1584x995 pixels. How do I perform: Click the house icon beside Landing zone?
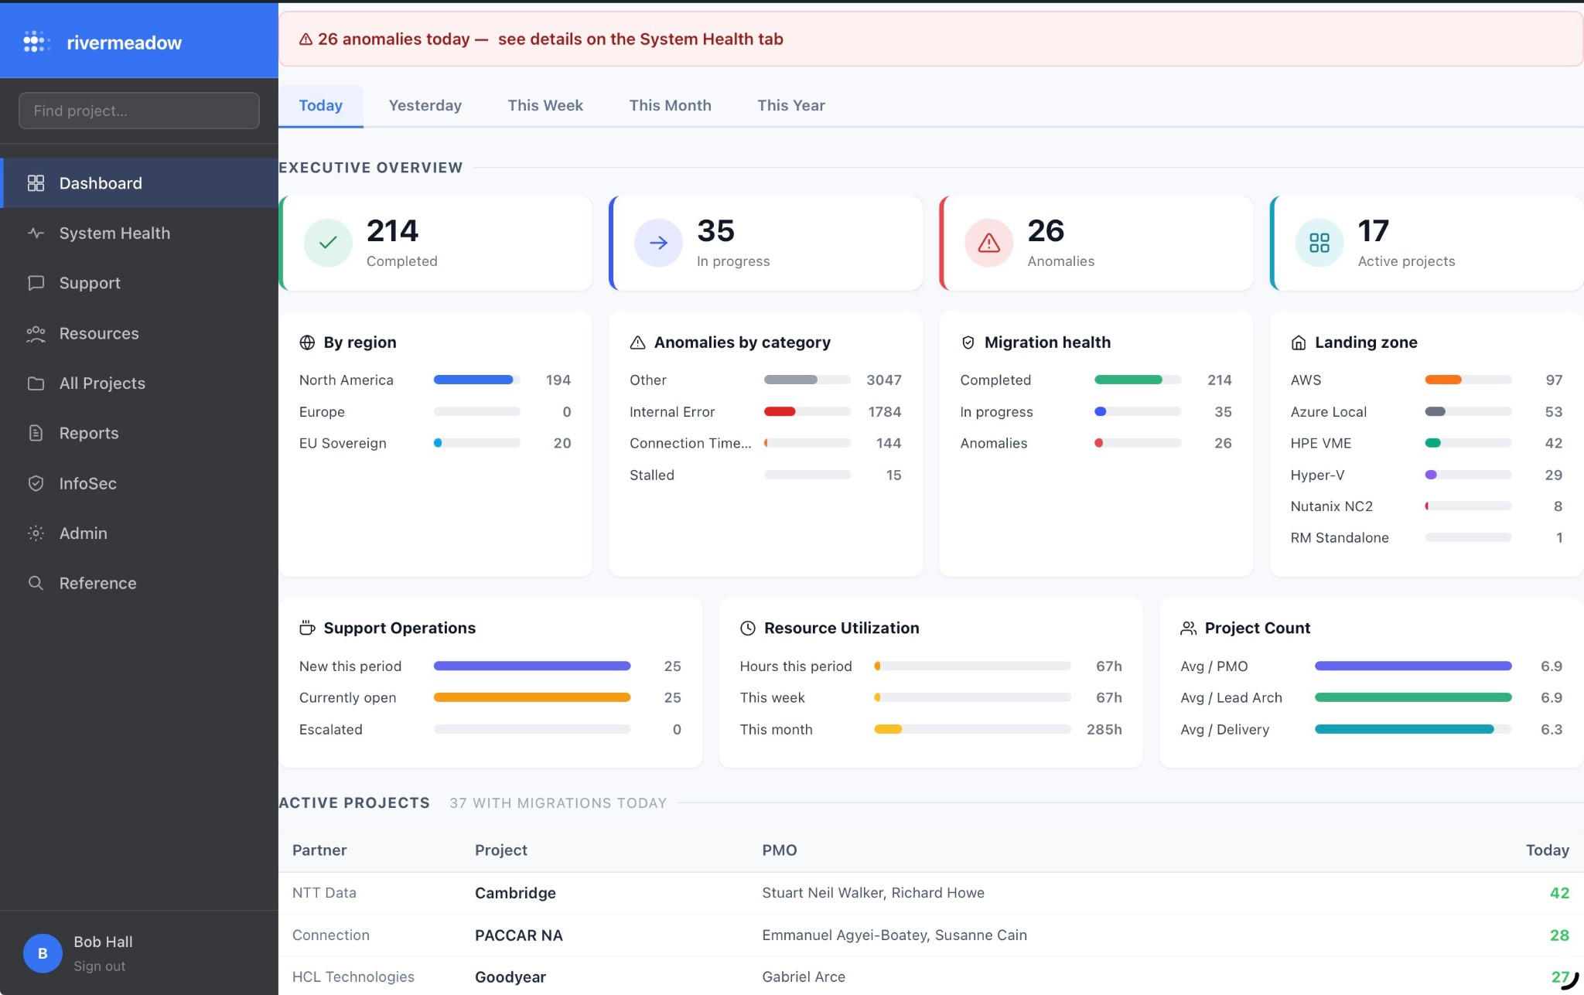click(x=1299, y=342)
